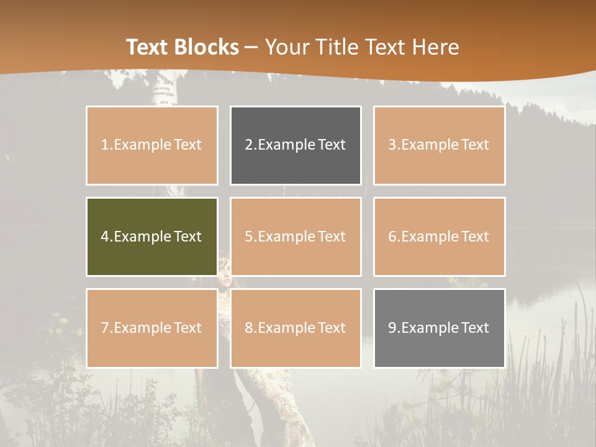Image resolution: width=596 pixels, height=447 pixels.
Task: Click the lake water in the photo
Action: coord(548,315)
